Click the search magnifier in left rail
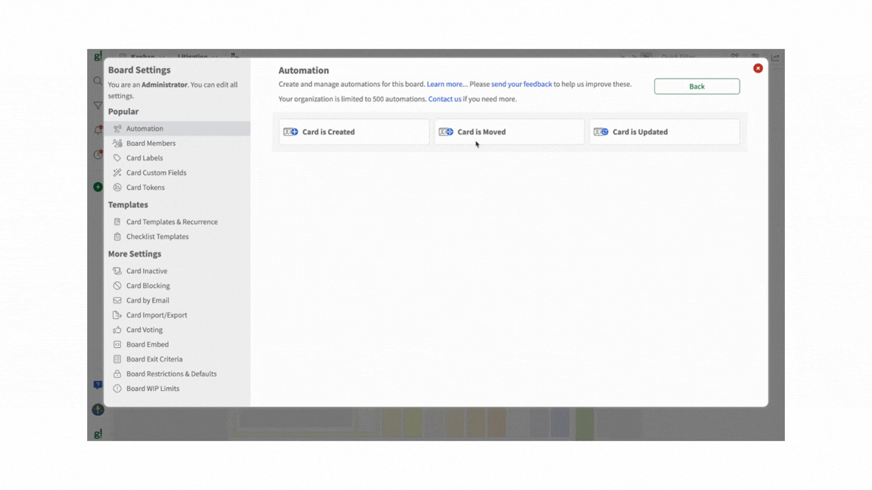The image size is (872, 490). 98,81
